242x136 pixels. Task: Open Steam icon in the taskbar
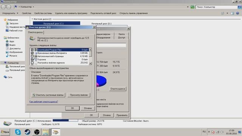click(x=27, y=132)
